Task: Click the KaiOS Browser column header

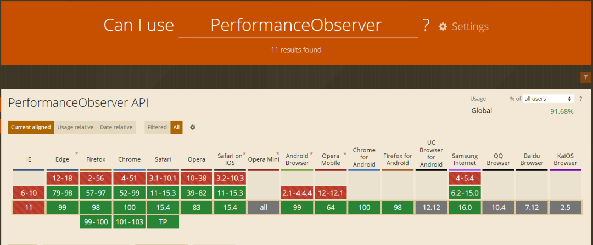Action: click(x=566, y=159)
